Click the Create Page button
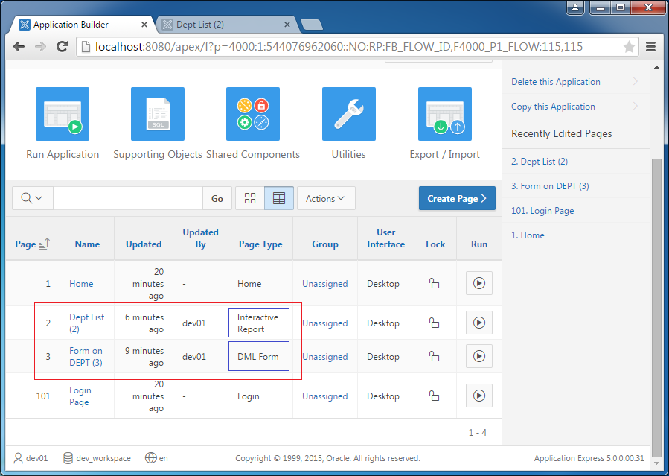The height and width of the screenshot is (476, 669). (457, 198)
